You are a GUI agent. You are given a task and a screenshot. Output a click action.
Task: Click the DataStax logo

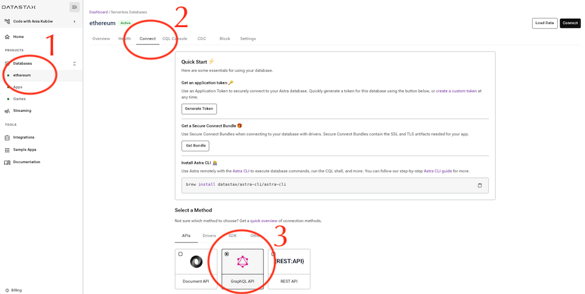(x=19, y=7)
